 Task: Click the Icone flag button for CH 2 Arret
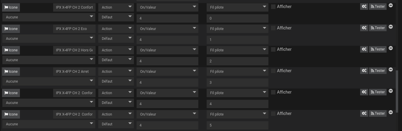(11, 72)
